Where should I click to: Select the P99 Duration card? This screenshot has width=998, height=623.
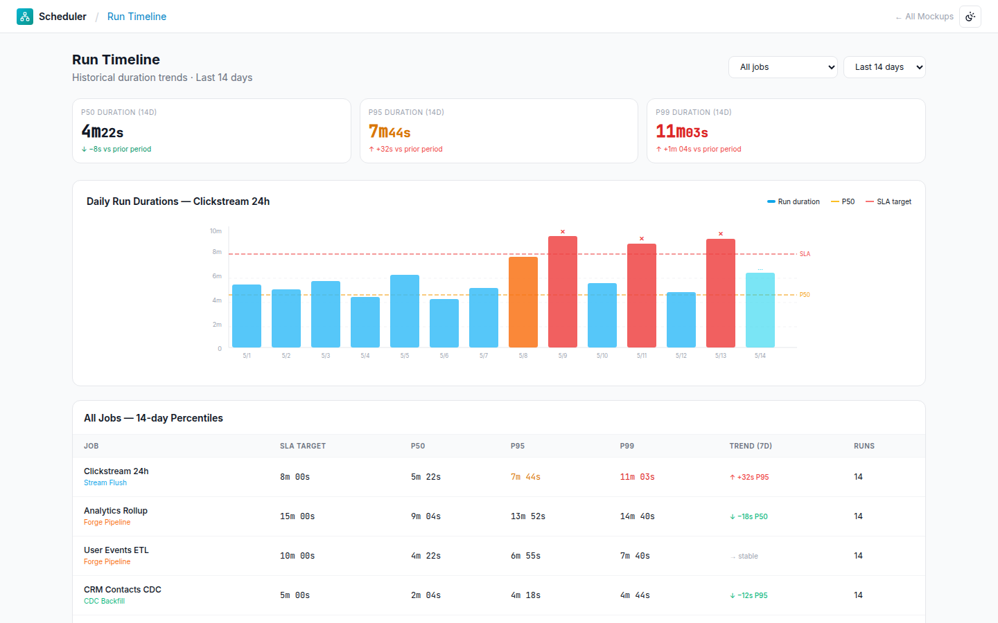click(786, 131)
